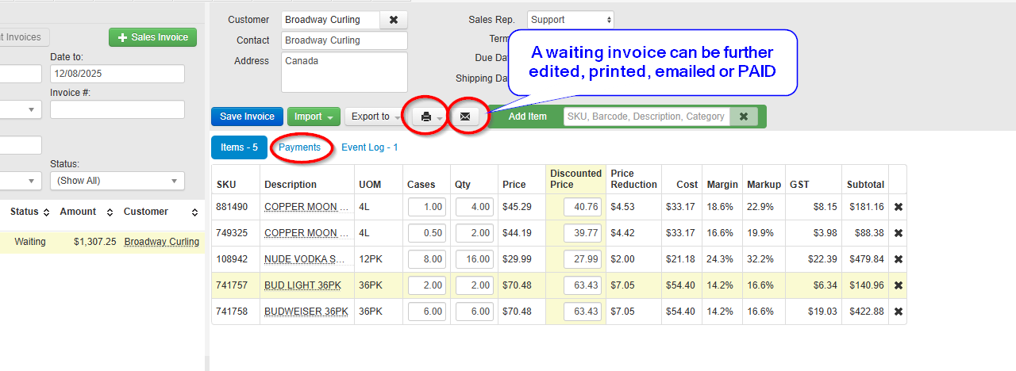Open the Import dropdown
Screen dimensions: 1016x371
314,117
